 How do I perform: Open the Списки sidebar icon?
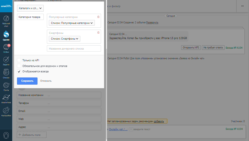pos(6,74)
